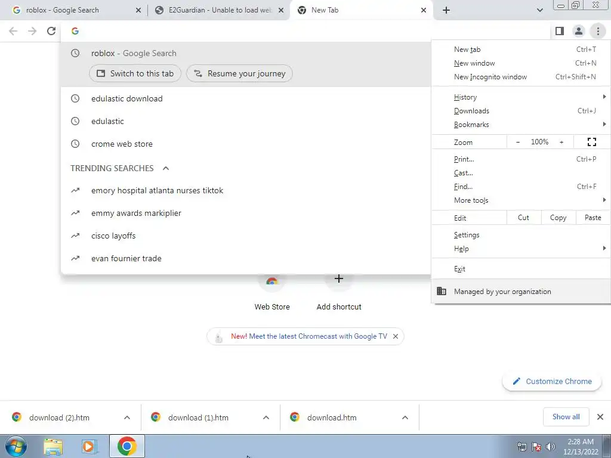Click Add shortcut plus icon
Viewport: 611px width, 458px height.
[x=339, y=278]
